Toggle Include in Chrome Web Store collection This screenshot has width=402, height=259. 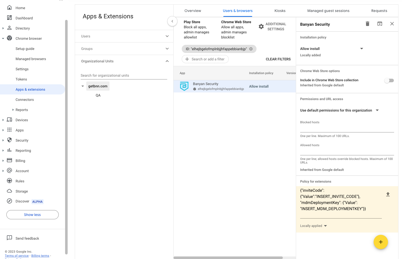[x=389, y=80]
